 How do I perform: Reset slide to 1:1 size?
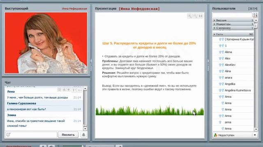coord(201,16)
